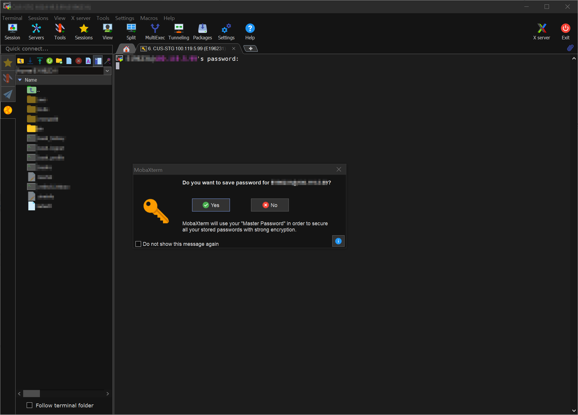Toggle the X server toolbar button
Image resolution: width=578 pixels, height=415 pixels.
[541, 32]
